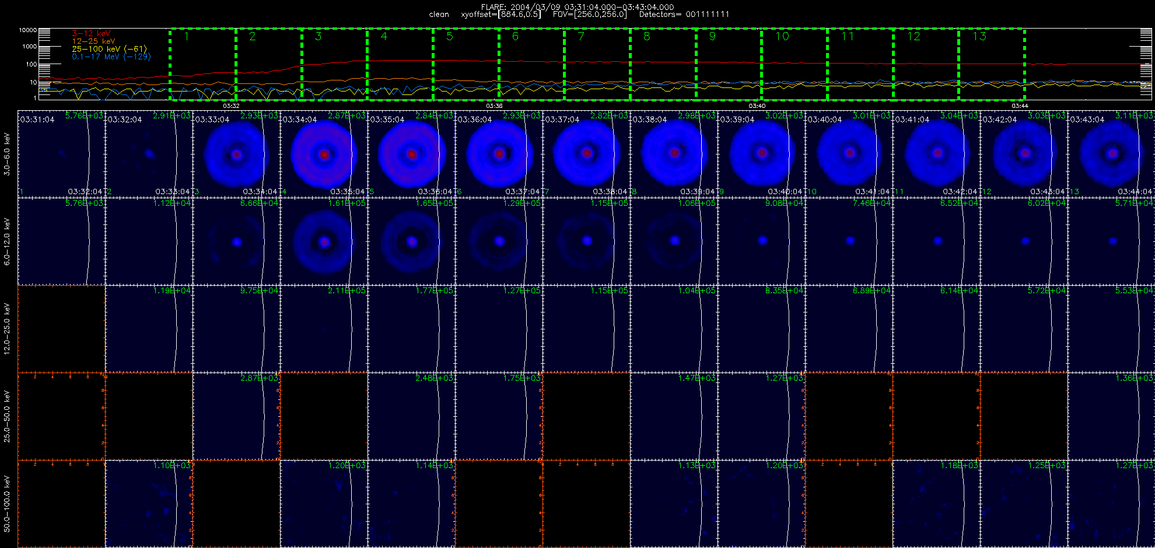Open interval 4 image in the 12-25 keV row

(x=324, y=329)
